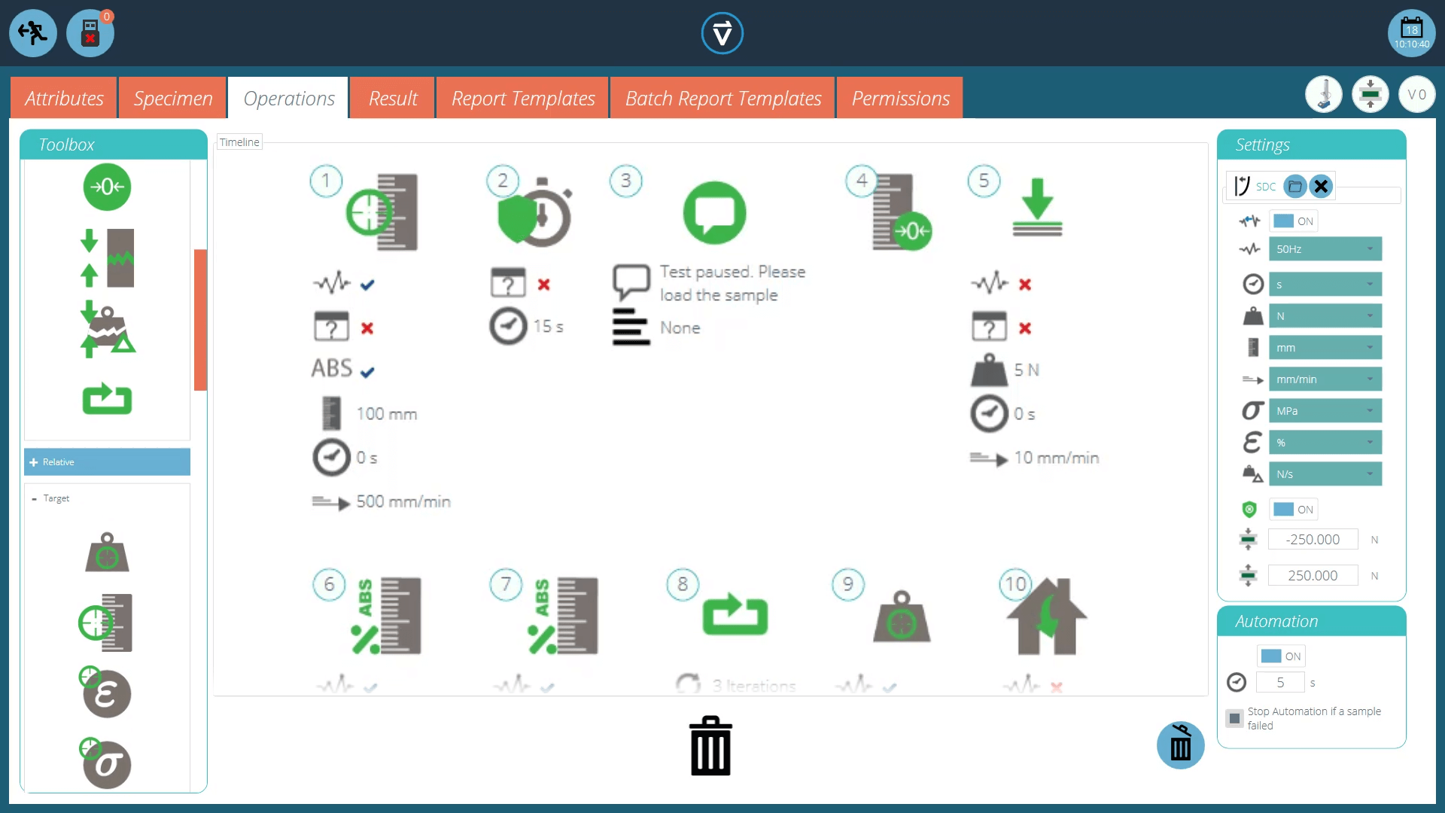Switch to the Specimen tab
Image resolution: width=1445 pixels, height=813 pixels.
(173, 98)
